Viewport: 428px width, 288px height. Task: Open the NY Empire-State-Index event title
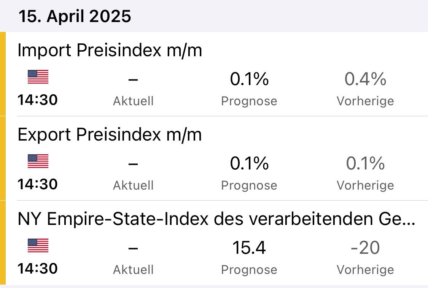tap(216, 219)
